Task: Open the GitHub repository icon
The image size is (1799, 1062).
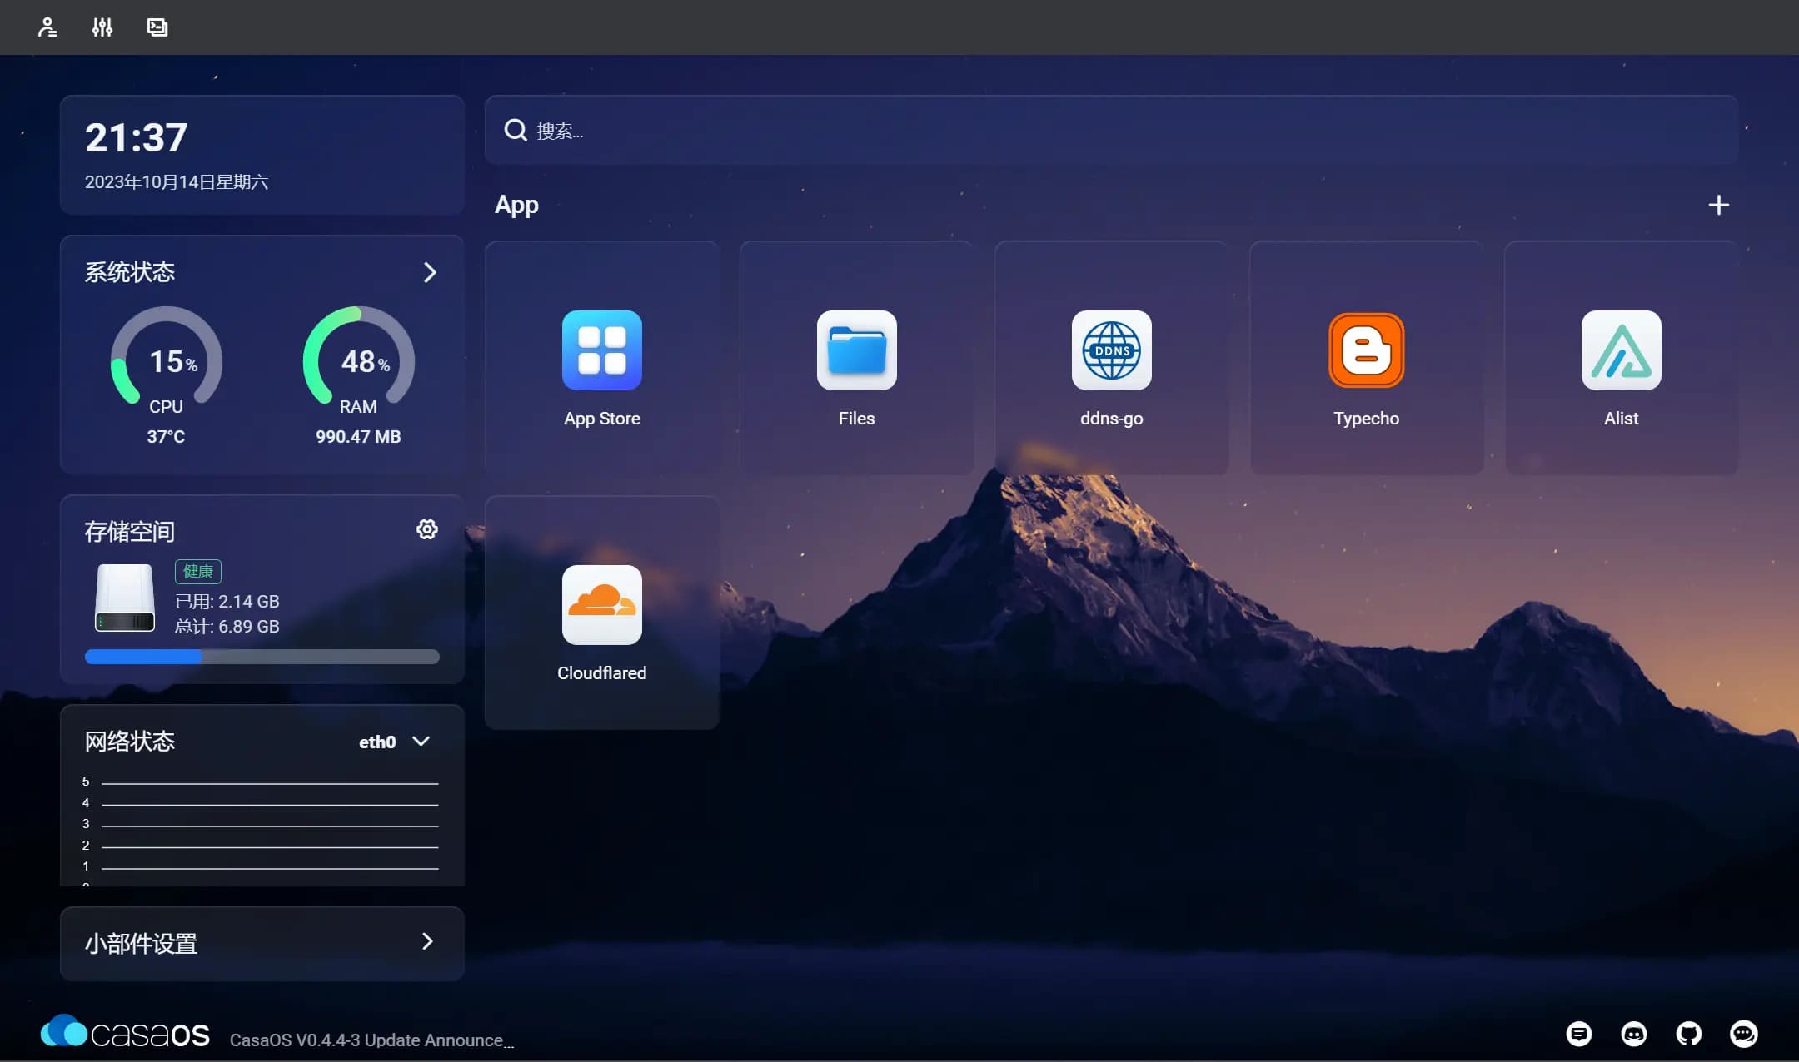Action: tap(1689, 1034)
